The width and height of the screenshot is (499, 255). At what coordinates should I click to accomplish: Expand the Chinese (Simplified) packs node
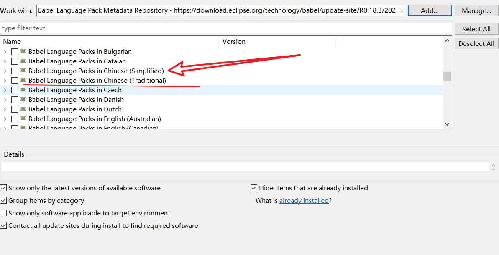click(x=5, y=71)
